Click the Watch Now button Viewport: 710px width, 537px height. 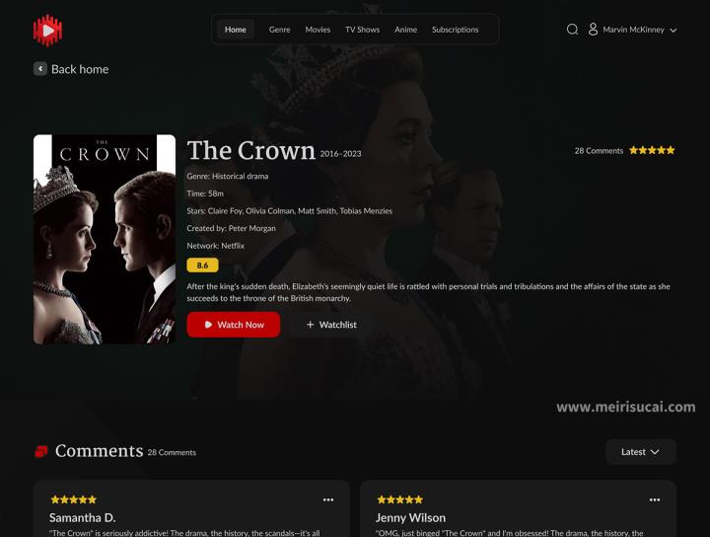(233, 325)
